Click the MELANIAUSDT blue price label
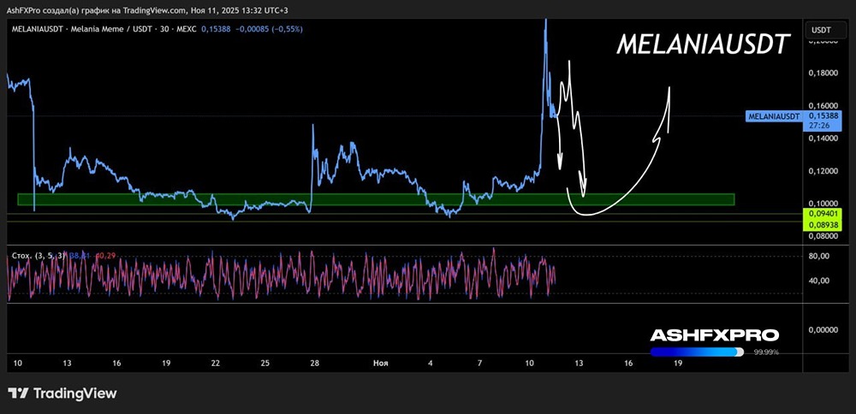Viewport: 856px width, 414px height. [774, 115]
